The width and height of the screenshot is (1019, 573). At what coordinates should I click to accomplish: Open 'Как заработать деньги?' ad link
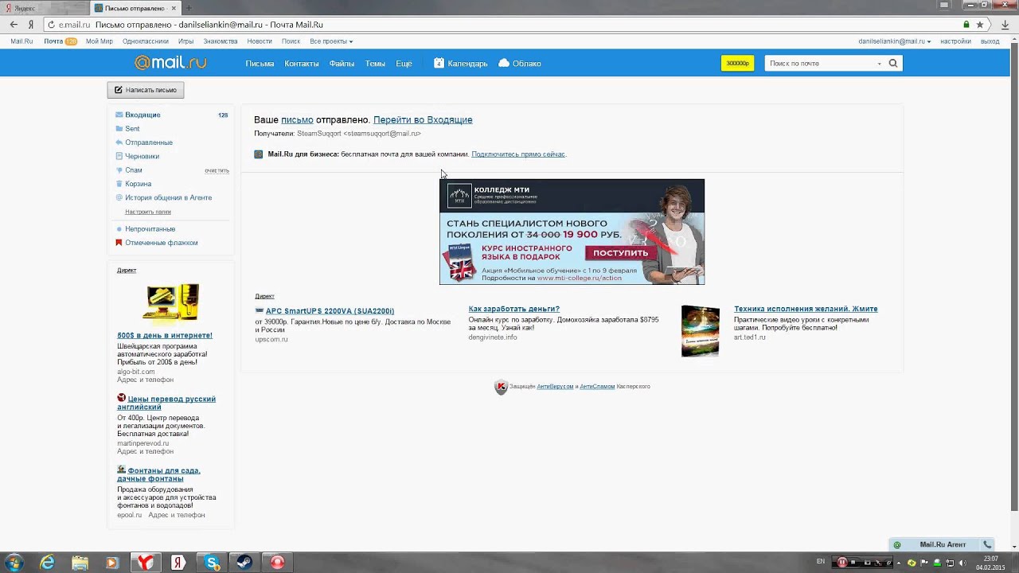[x=513, y=309]
